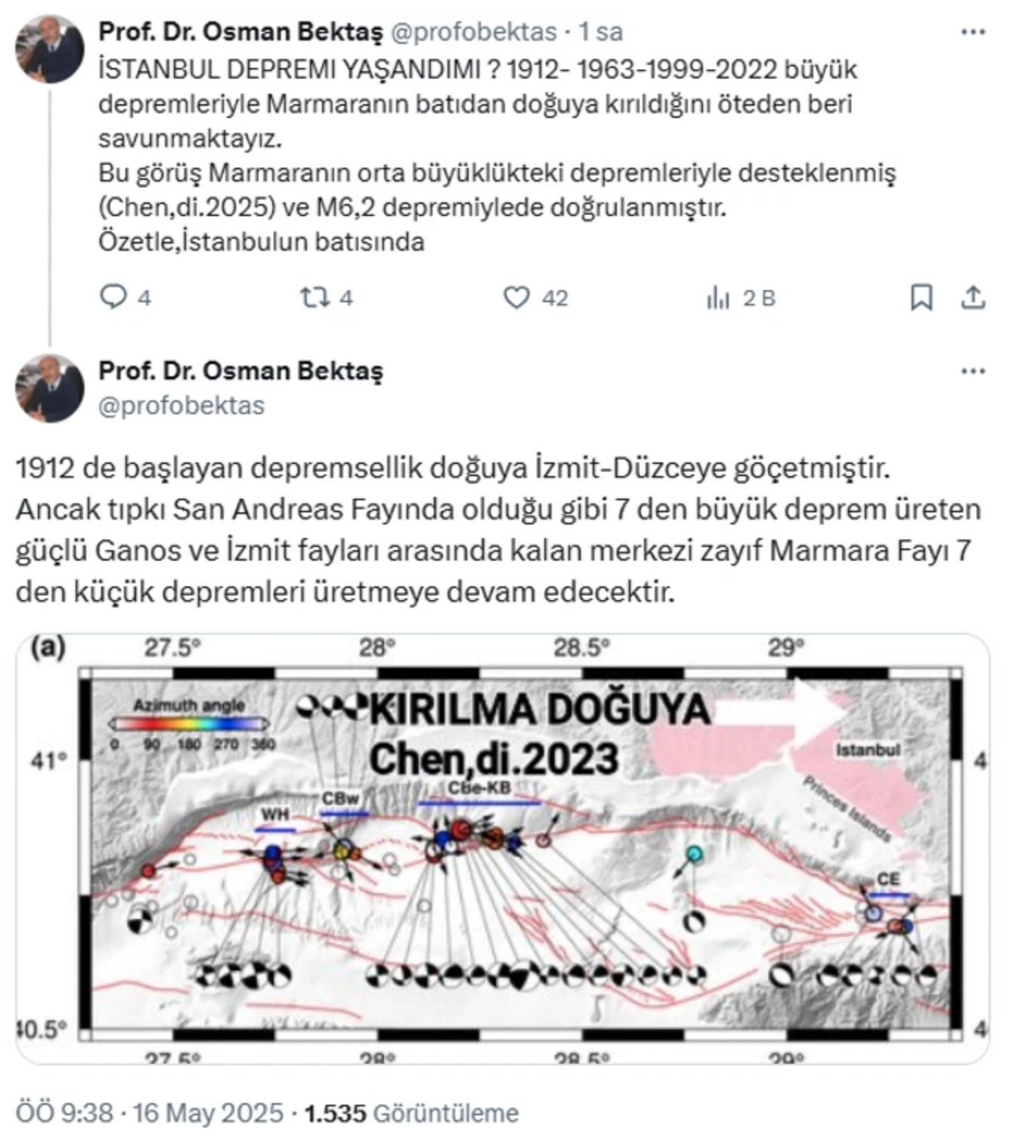The image size is (1019, 1141).
Task: Open Prof. Dr. Osman Bektaş name in second tweet
Action: click(240, 371)
